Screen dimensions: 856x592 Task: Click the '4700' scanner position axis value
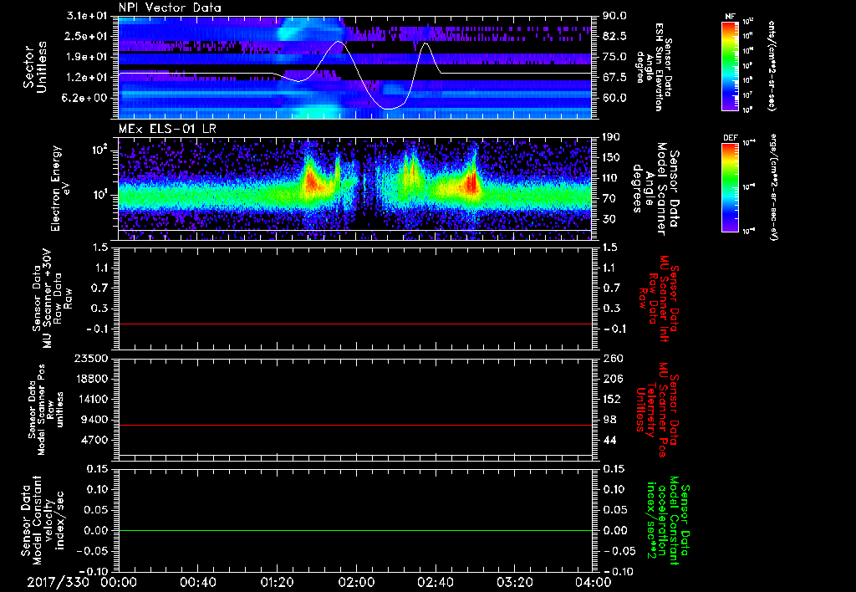click(93, 440)
